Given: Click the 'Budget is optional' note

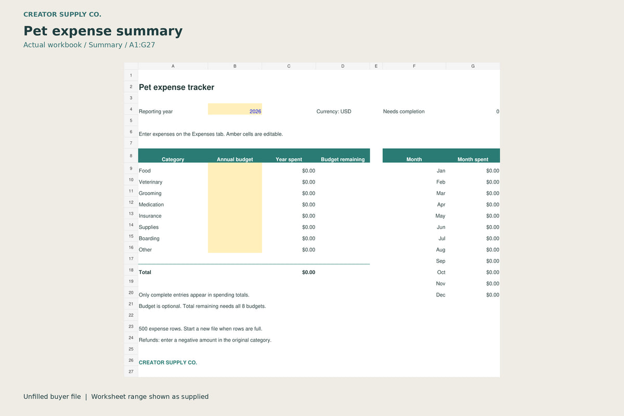Looking at the screenshot, I should [x=202, y=306].
